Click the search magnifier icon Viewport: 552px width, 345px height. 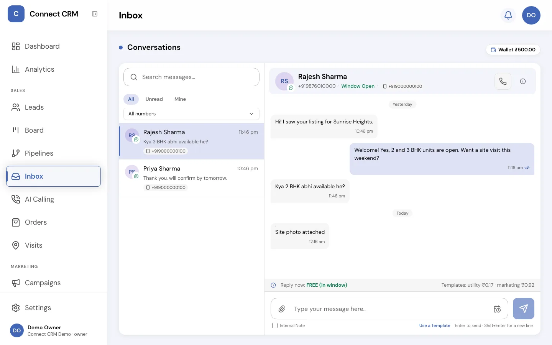point(134,77)
